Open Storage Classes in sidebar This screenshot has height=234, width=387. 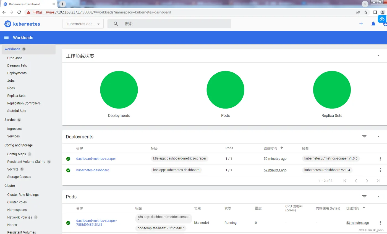pyautogui.click(x=19, y=177)
